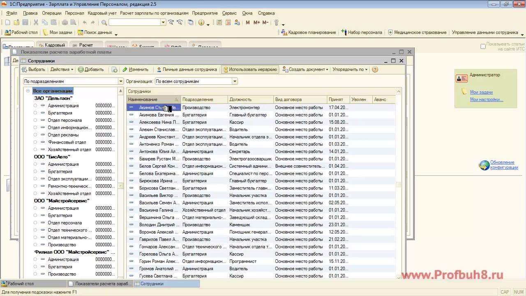526x296 pixels.
Task: Open the Организация По всем сотрудникам dropdown
Action: click(x=235, y=81)
